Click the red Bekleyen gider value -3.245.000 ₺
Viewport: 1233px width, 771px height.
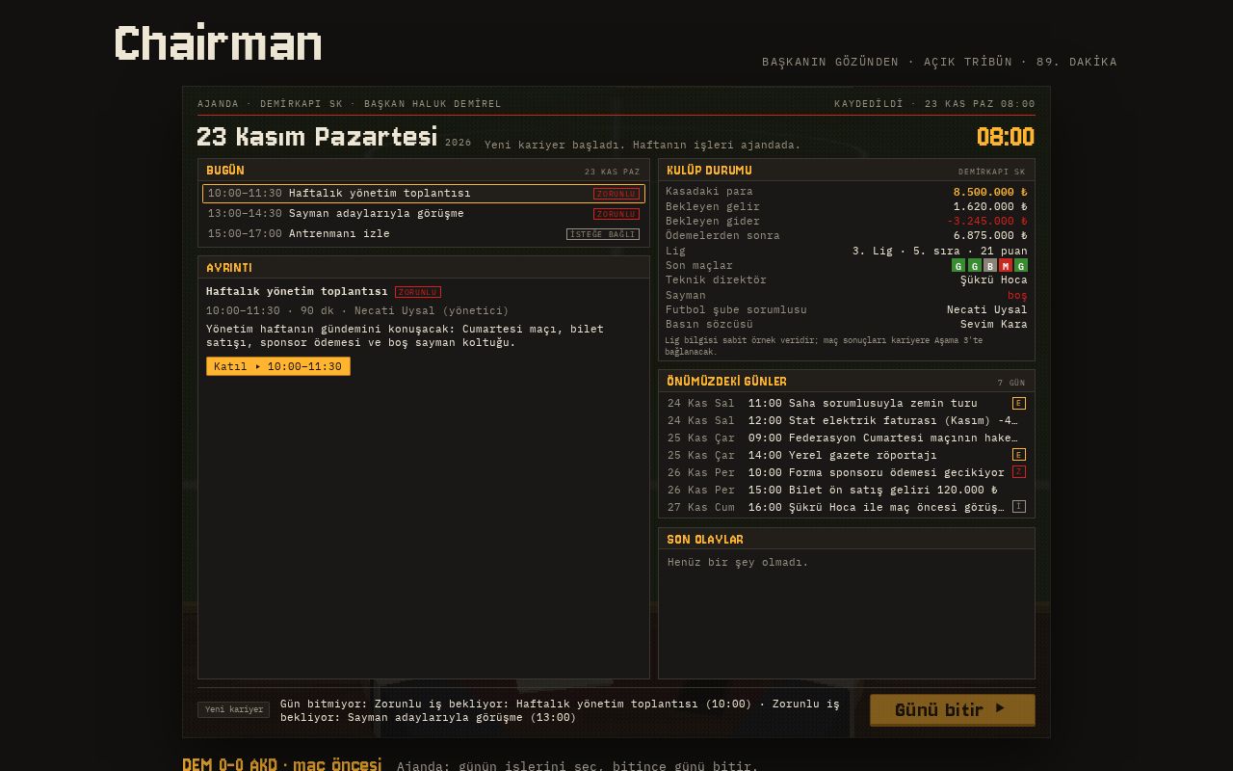pos(987,221)
